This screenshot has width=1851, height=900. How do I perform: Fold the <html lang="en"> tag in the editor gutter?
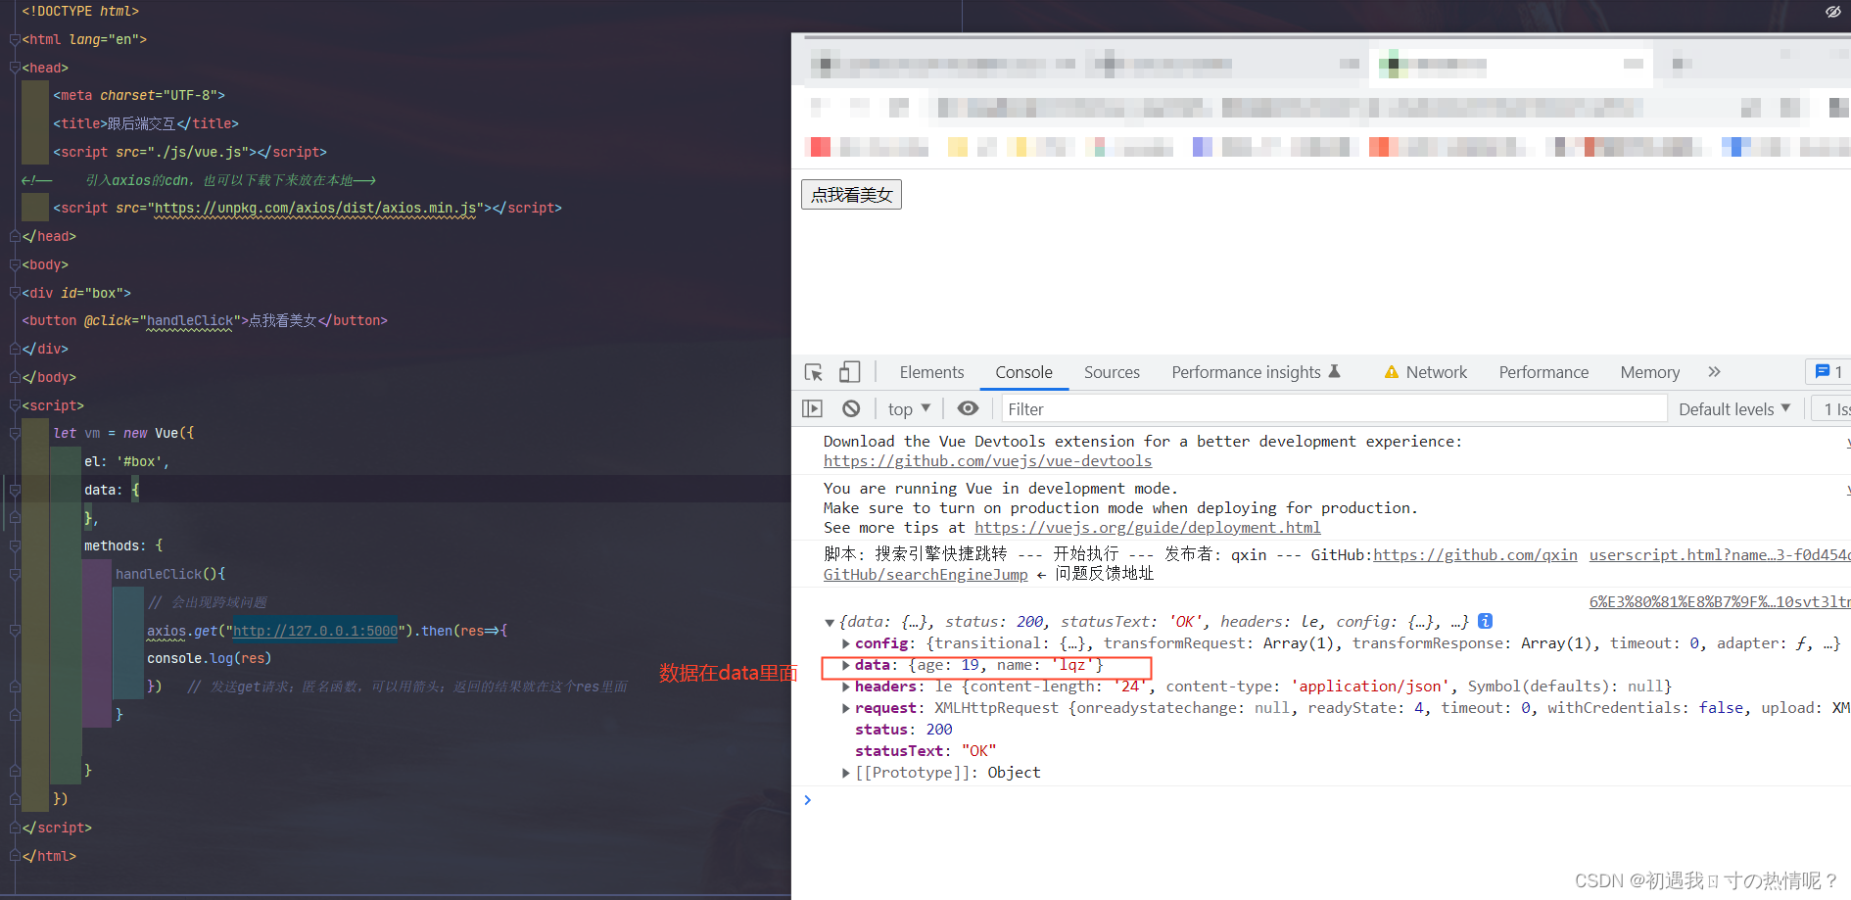pyautogui.click(x=14, y=39)
